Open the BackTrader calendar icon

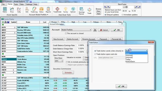pos(127,7)
